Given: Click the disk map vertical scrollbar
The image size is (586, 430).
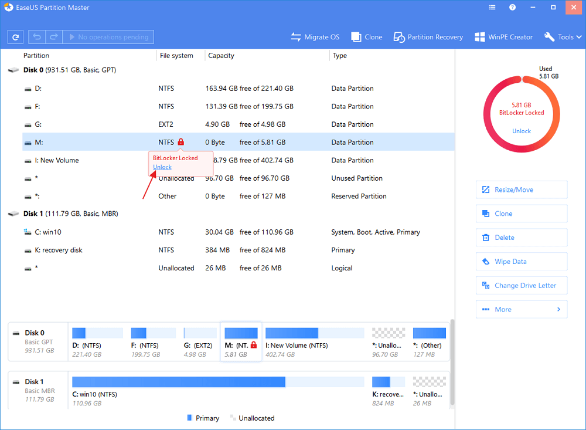Looking at the screenshot, I should 452,362.
